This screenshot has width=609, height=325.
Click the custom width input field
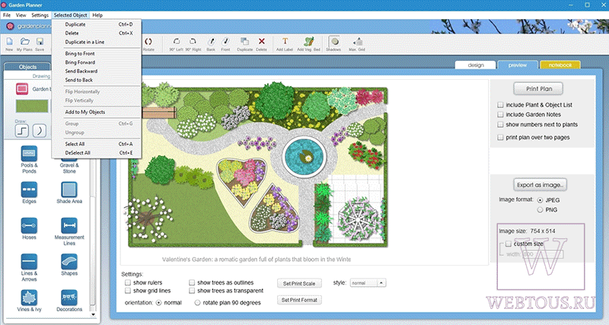[543, 254]
